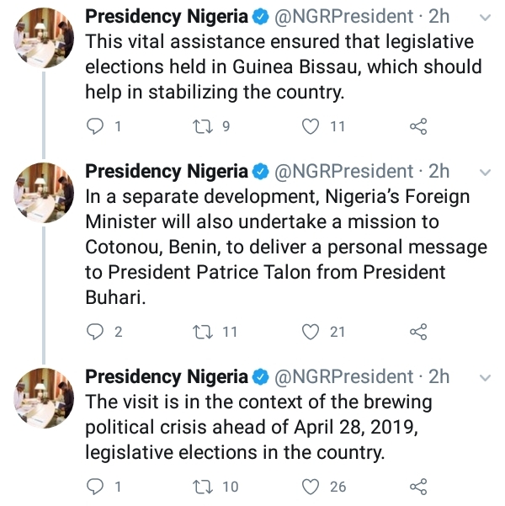
Task: Retweet the Cotonou mission tweet
Action: coord(200,332)
